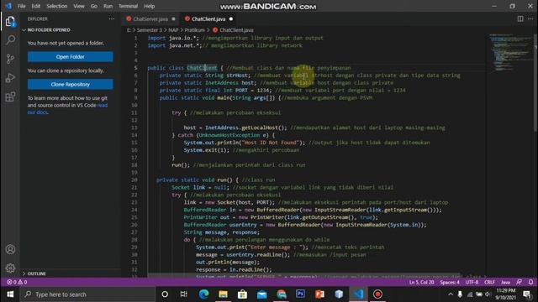The height and width of the screenshot is (302, 538).
Task: Open the Go menu
Action: coord(93,6)
